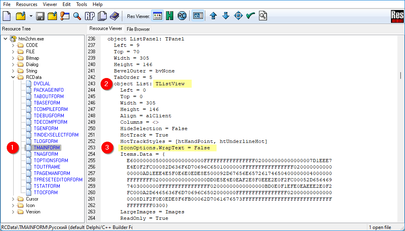Click the four-arrow move icon
405x231 pixels.
(x=238, y=16)
